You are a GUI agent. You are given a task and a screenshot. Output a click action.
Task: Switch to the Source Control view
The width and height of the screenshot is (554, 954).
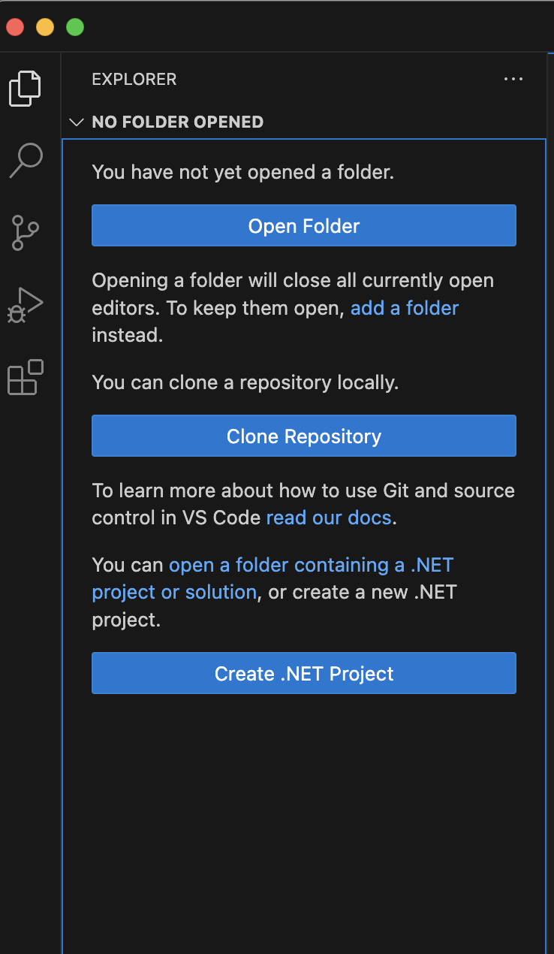[x=26, y=233]
